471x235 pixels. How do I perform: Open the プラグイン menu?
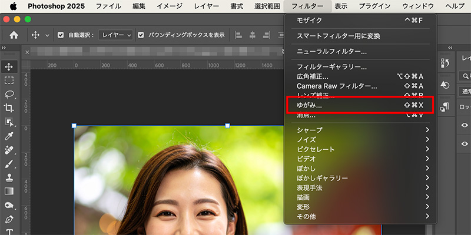pos(375,6)
